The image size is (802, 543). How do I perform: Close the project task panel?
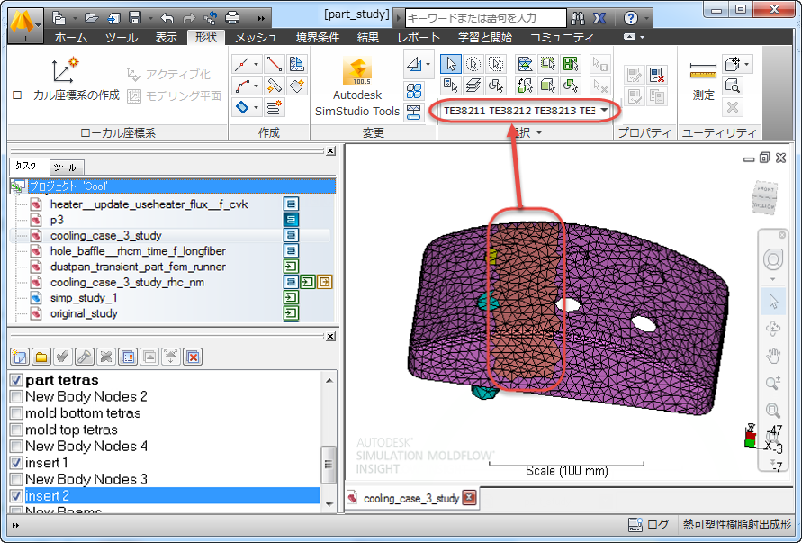(x=331, y=150)
